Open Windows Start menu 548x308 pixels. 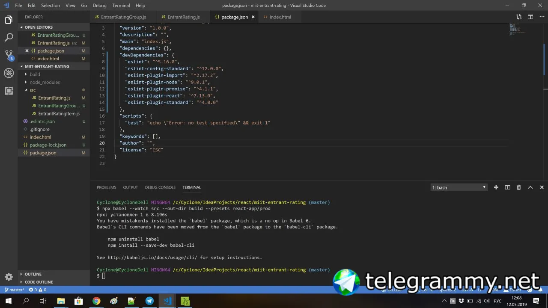9,301
